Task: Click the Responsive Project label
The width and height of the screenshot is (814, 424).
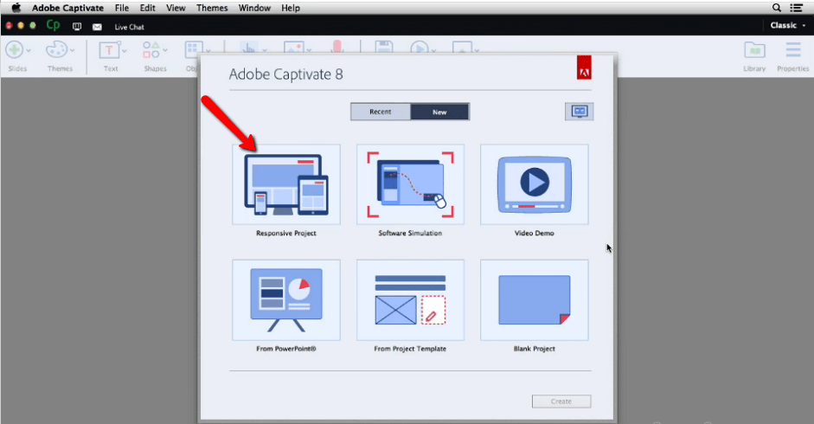Action: [x=286, y=234]
